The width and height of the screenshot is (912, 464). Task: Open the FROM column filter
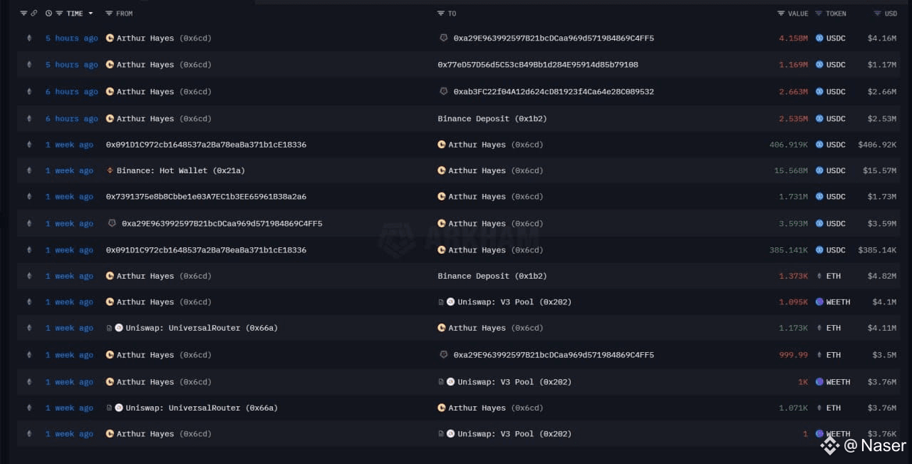click(x=109, y=14)
